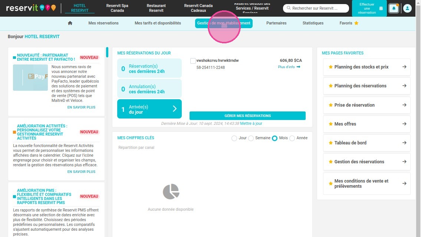Click arrow for Mes offres

pyautogui.click(x=404, y=124)
